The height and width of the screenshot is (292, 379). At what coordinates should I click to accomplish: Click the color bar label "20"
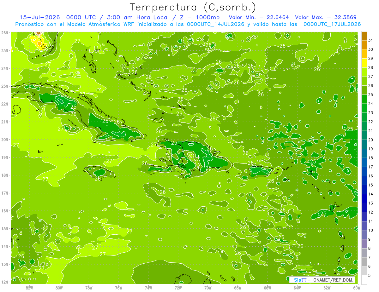point(371,140)
